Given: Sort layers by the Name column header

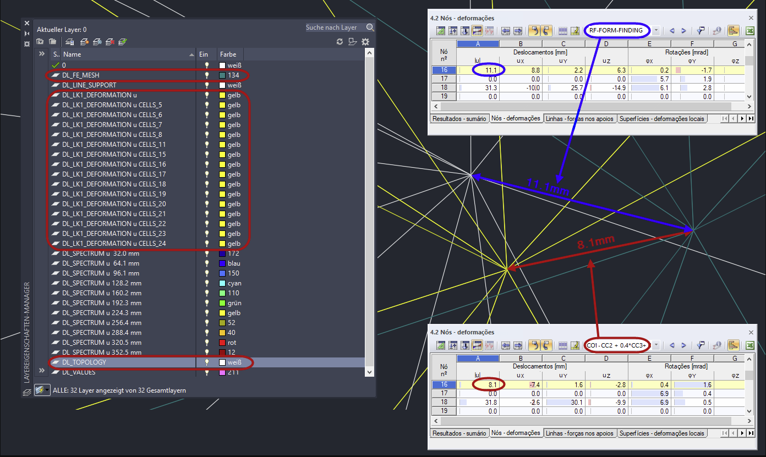Looking at the screenshot, I should click(128, 54).
